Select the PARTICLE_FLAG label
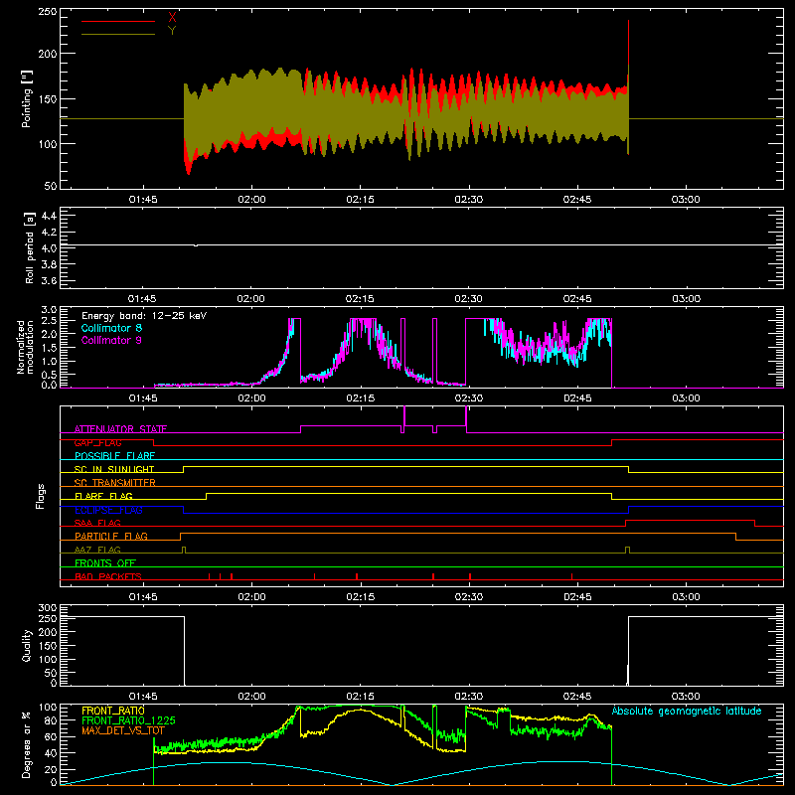Image resolution: width=795 pixels, height=795 pixels. pyautogui.click(x=111, y=536)
